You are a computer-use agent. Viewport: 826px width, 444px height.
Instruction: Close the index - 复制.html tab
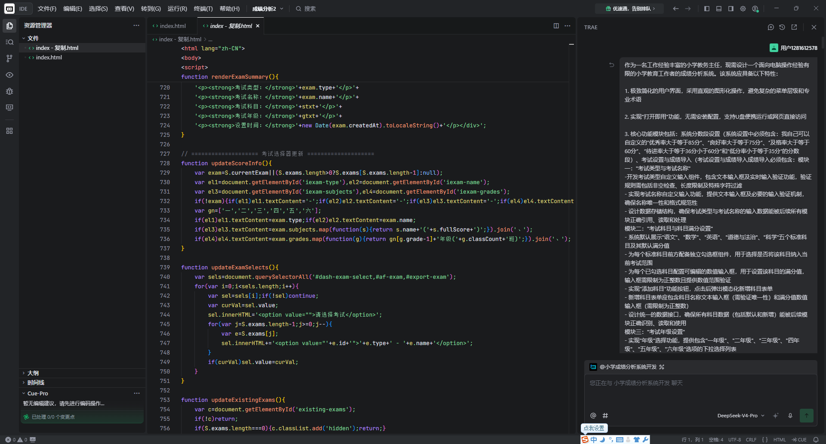258,26
